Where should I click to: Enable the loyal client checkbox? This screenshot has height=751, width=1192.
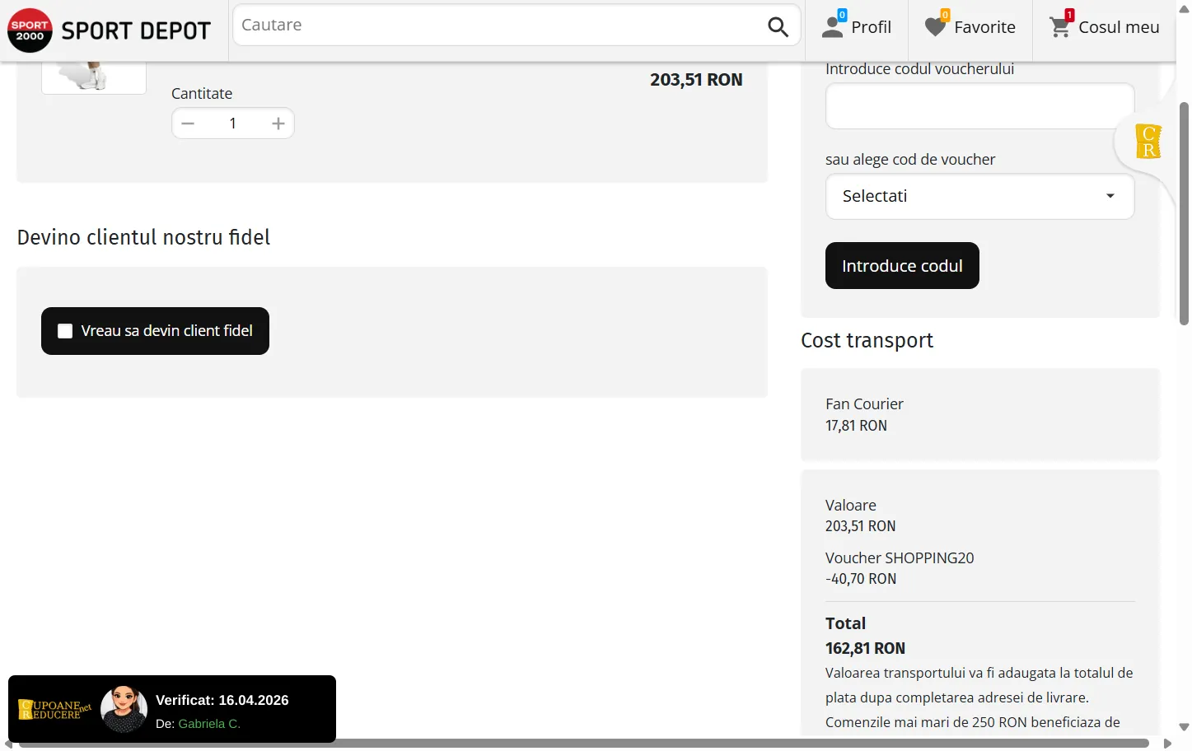point(65,331)
